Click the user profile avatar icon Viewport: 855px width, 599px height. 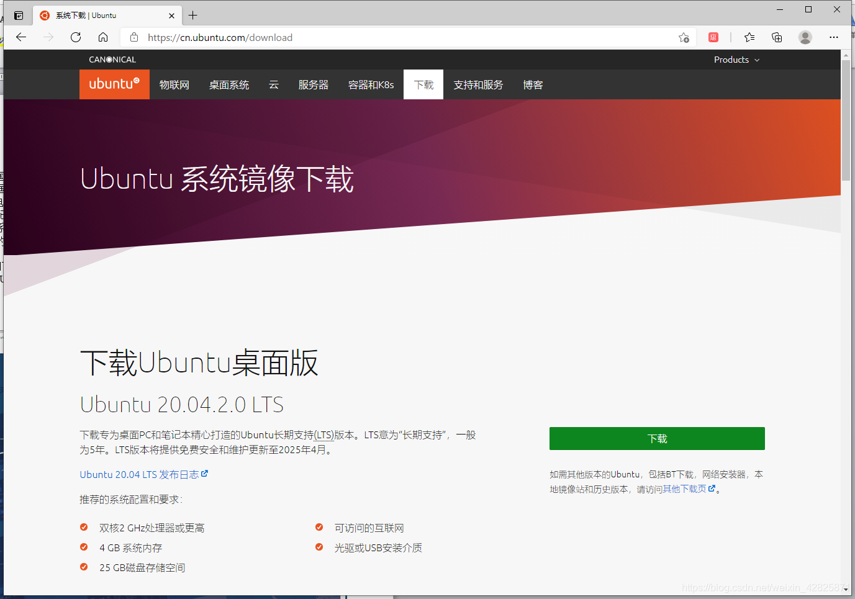click(x=805, y=37)
